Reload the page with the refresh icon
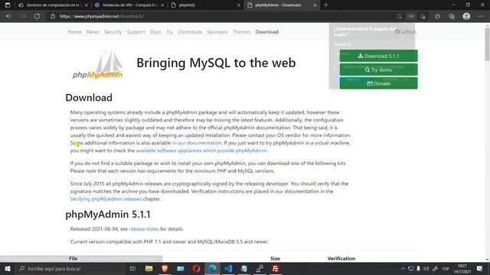The height and width of the screenshot is (275, 490). (x=37, y=16)
